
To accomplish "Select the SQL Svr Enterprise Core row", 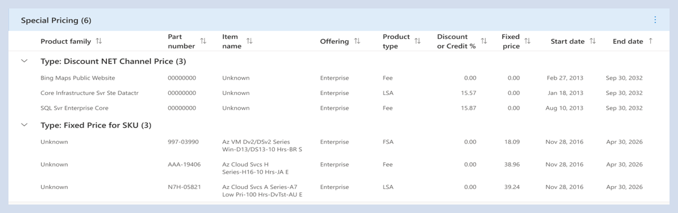I will [x=75, y=108].
